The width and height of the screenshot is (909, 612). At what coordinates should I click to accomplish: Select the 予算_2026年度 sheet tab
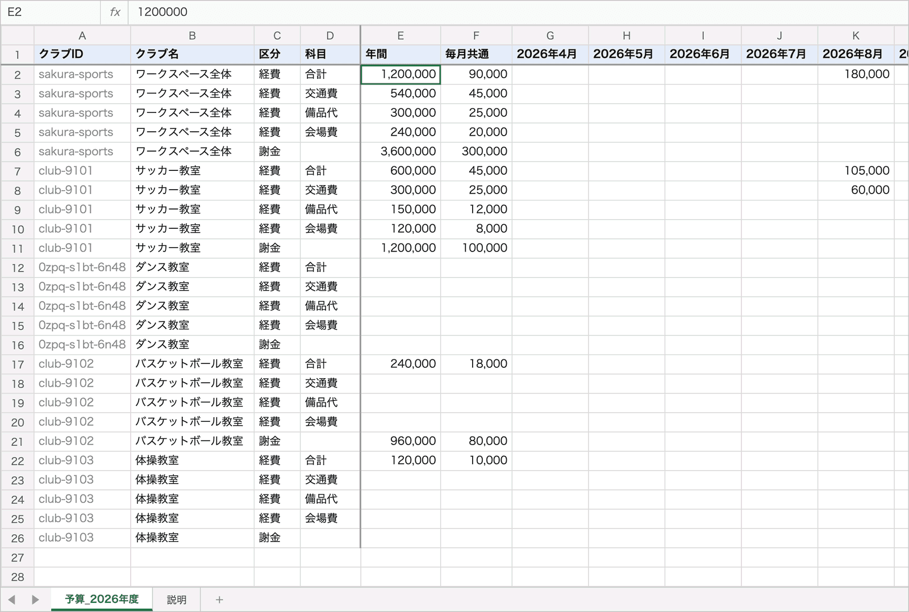pos(102,600)
